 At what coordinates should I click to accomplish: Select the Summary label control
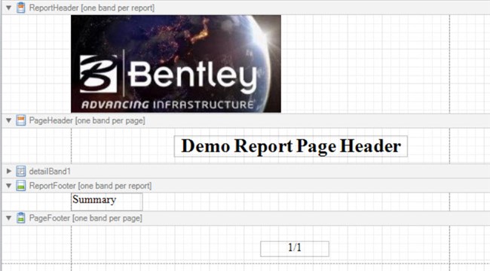point(107,202)
